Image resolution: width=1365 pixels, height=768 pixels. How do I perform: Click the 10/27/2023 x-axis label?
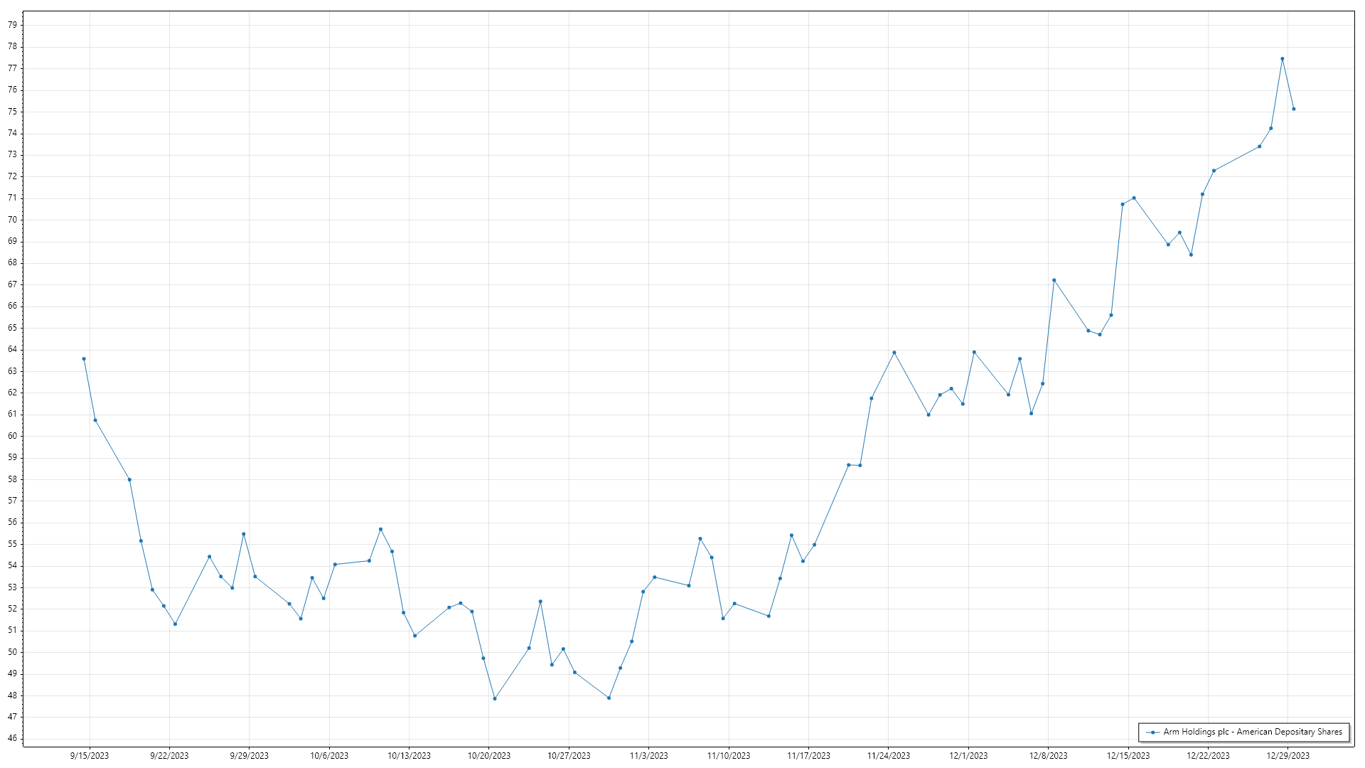pyautogui.click(x=569, y=755)
